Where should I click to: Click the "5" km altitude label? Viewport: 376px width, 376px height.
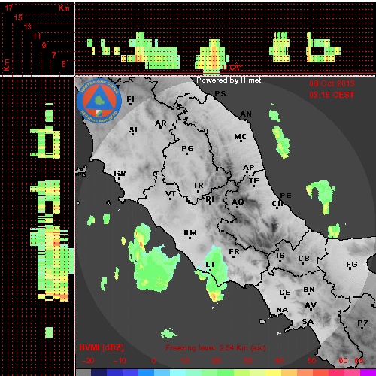click(64, 64)
